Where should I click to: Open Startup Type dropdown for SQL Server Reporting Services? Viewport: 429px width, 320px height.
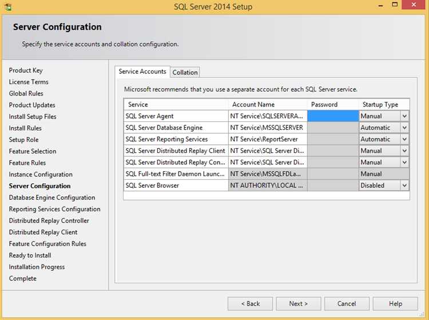(x=404, y=139)
